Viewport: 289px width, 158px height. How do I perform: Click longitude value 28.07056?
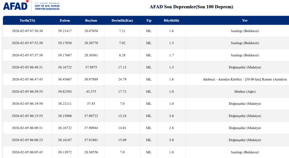coord(91,31)
